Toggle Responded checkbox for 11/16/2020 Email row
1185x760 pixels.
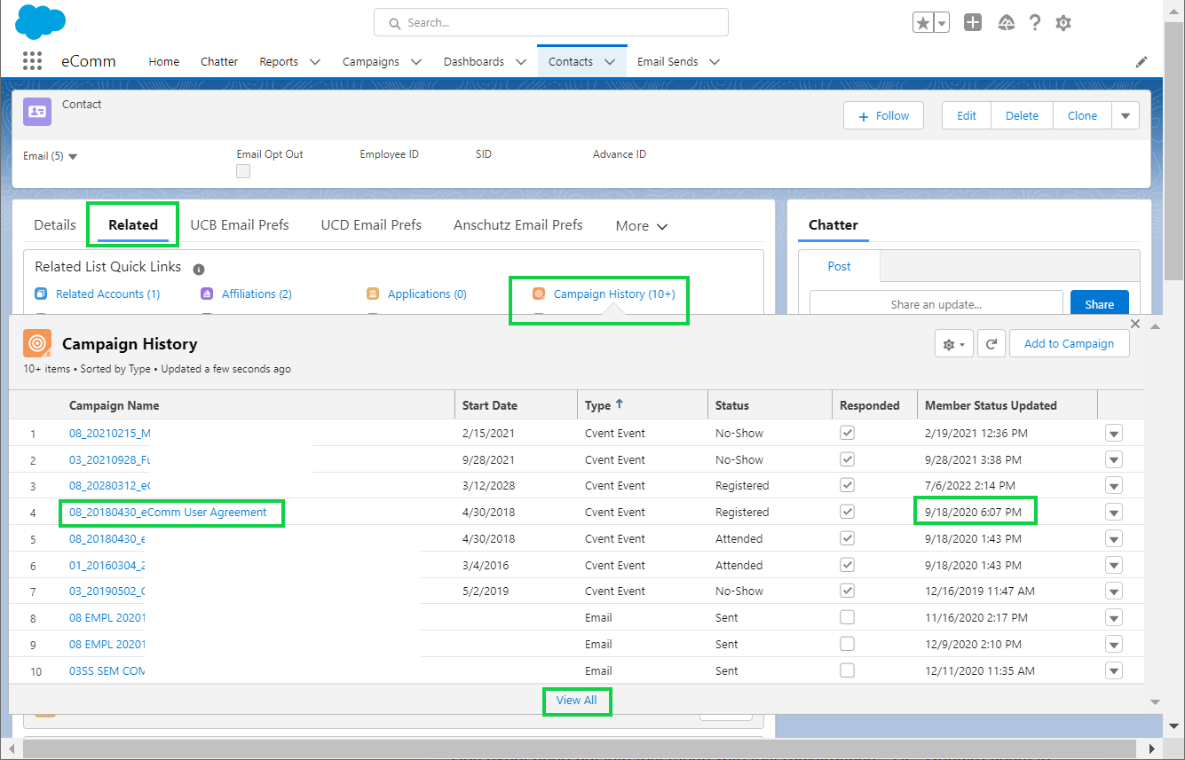tap(848, 617)
